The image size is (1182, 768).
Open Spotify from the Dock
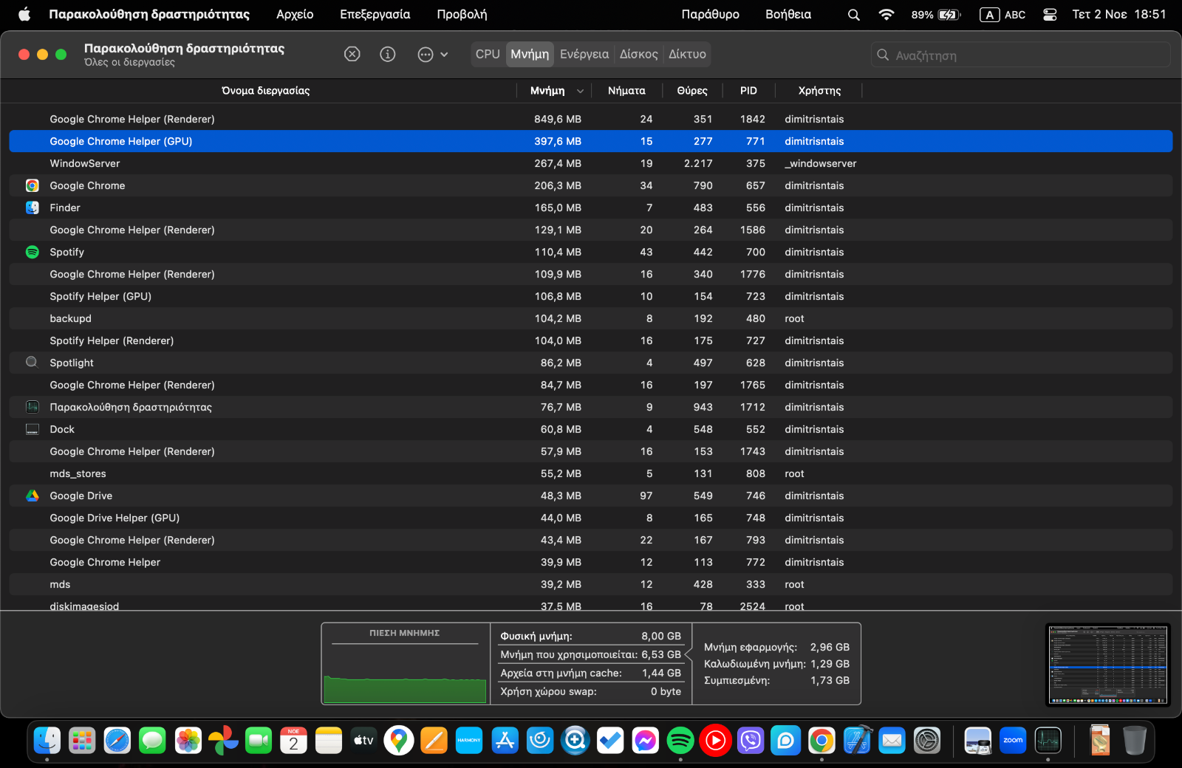[680, 740]
